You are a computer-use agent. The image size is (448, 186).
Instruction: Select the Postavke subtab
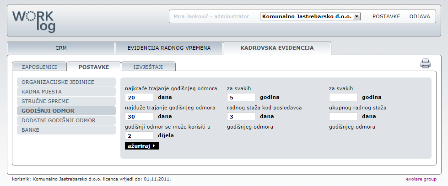pyautogui.click(x=94, y=67)
